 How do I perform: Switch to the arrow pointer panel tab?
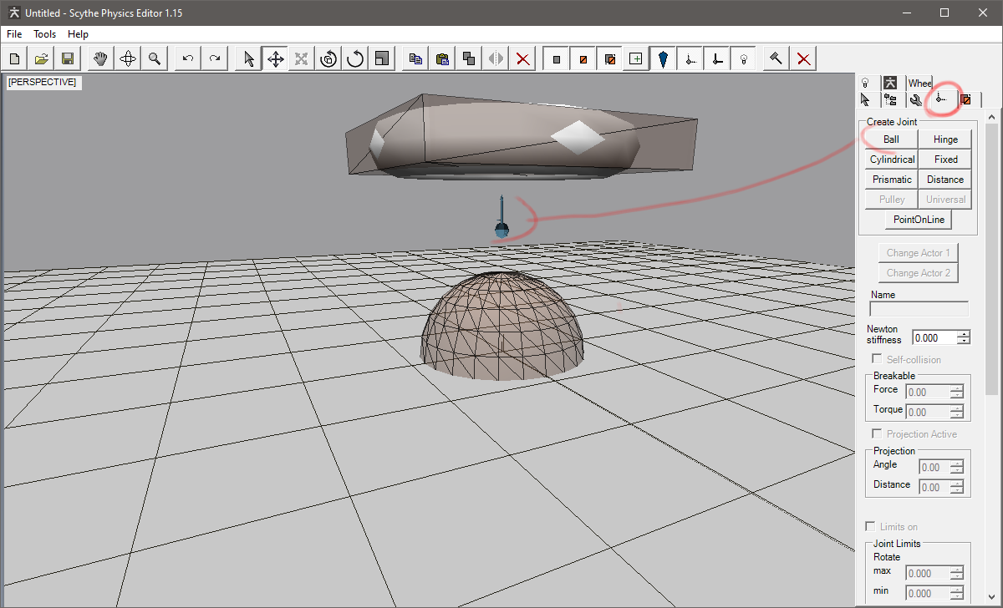pos(865,99)
